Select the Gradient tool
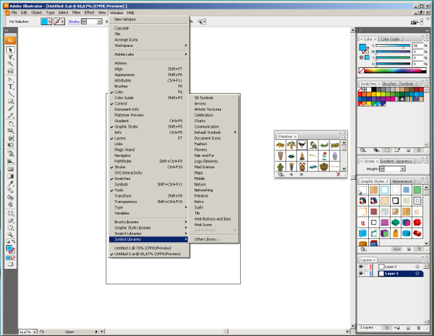 10,176
